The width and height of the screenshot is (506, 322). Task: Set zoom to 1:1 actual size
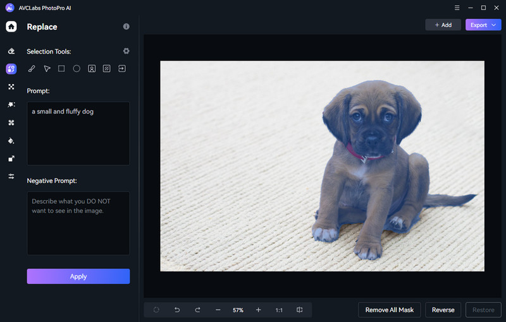point(279,310)
